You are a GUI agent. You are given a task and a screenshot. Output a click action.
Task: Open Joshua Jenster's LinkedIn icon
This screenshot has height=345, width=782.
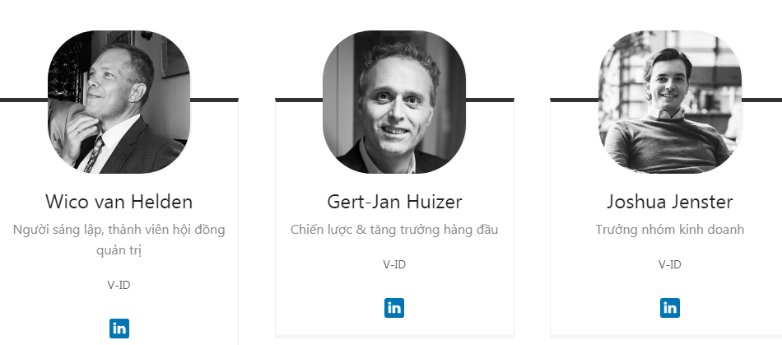pyautogui.click(x=670, y=308)
